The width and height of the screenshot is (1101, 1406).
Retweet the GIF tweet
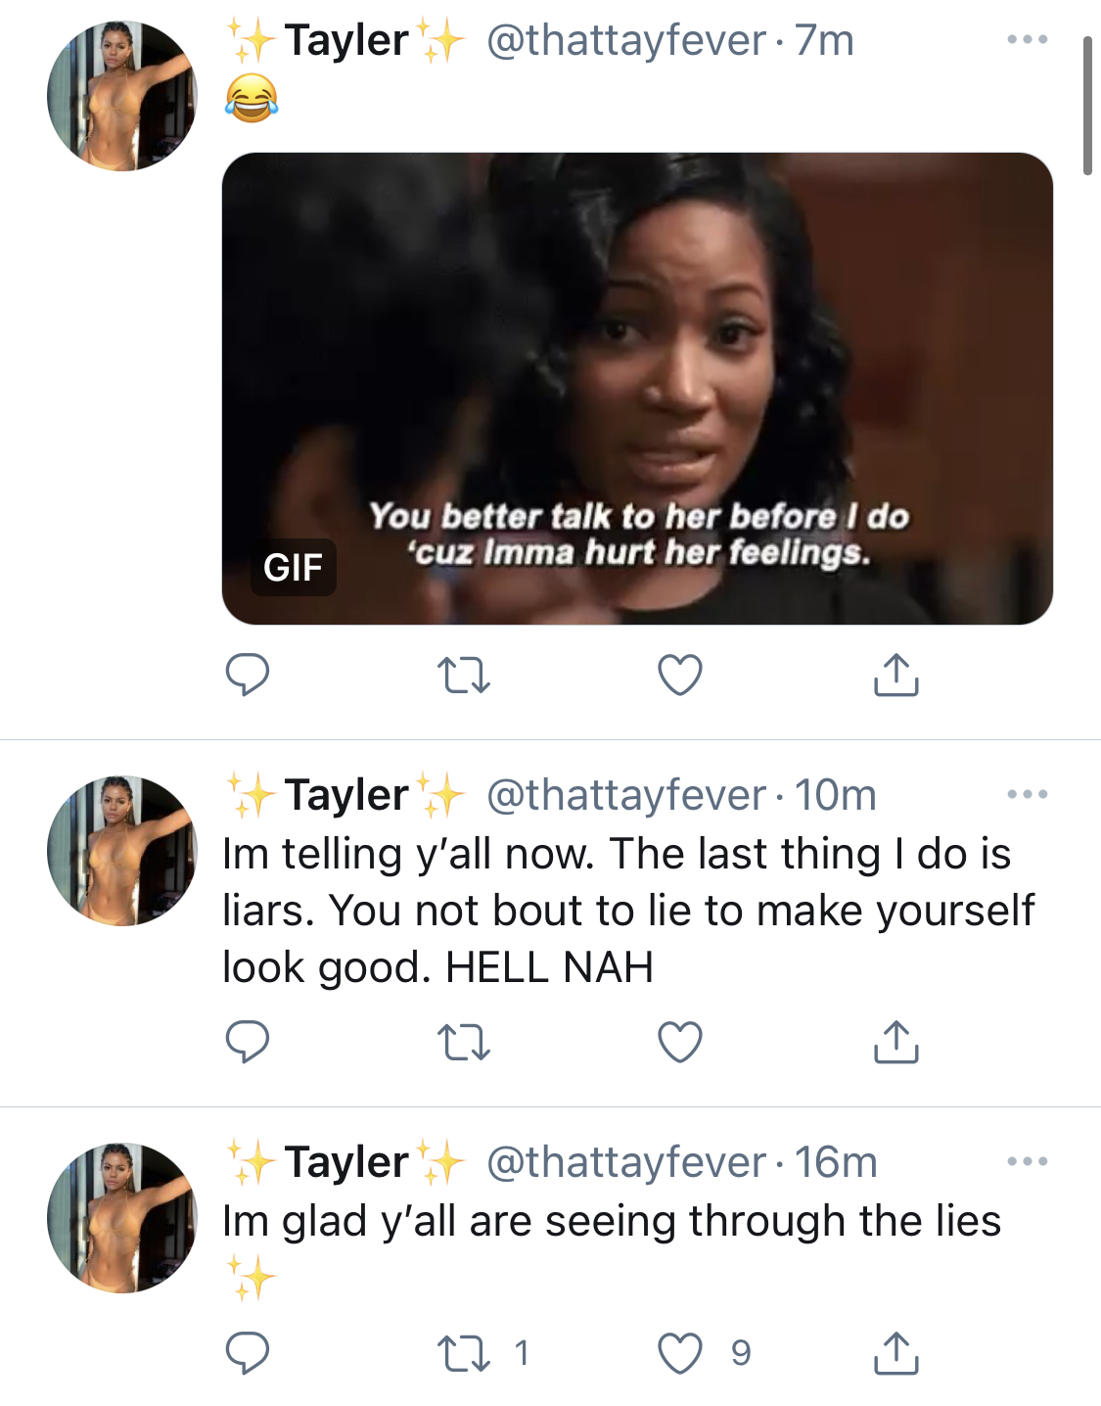click(x=463, y=676)
